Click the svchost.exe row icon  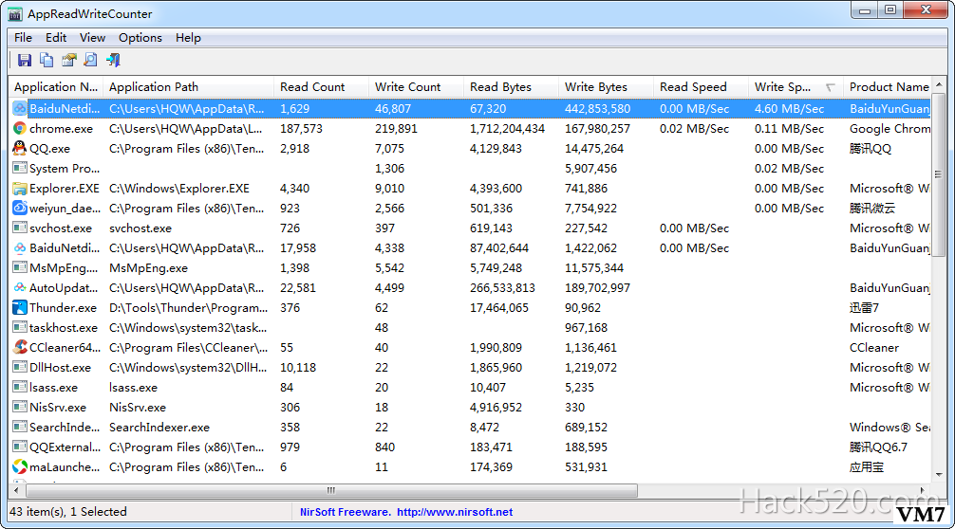click(x=20, y=228)
